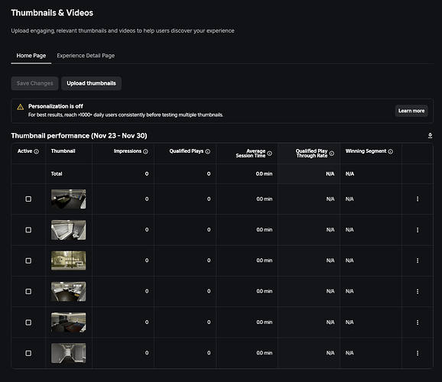Image resolution: width=442 pixels, height=382 pixels.
Task: Enable the third thumbnail's Active checkbox
Action: tap(28, 261)
